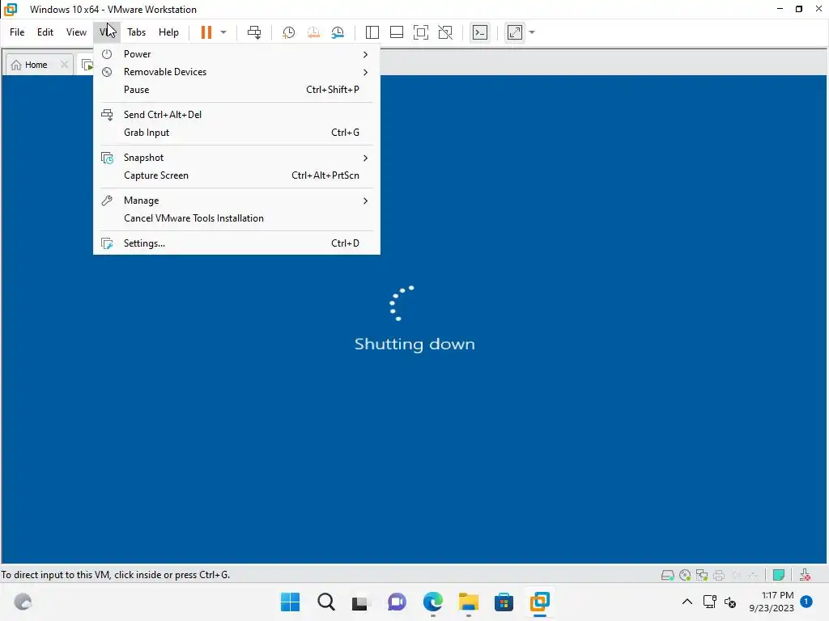Screen dimensions: 829x621
Task: Open taskbar Search
Action: (326, 602)
